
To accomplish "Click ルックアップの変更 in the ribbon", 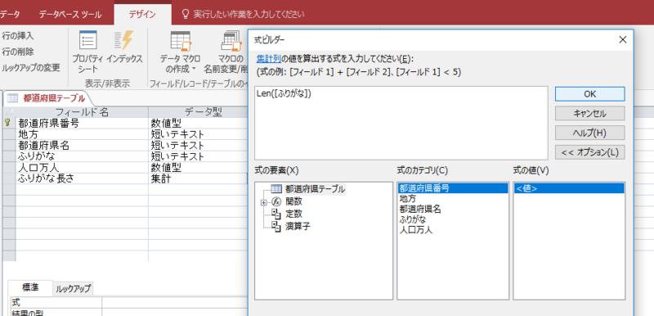I will (x=31, y=67).
